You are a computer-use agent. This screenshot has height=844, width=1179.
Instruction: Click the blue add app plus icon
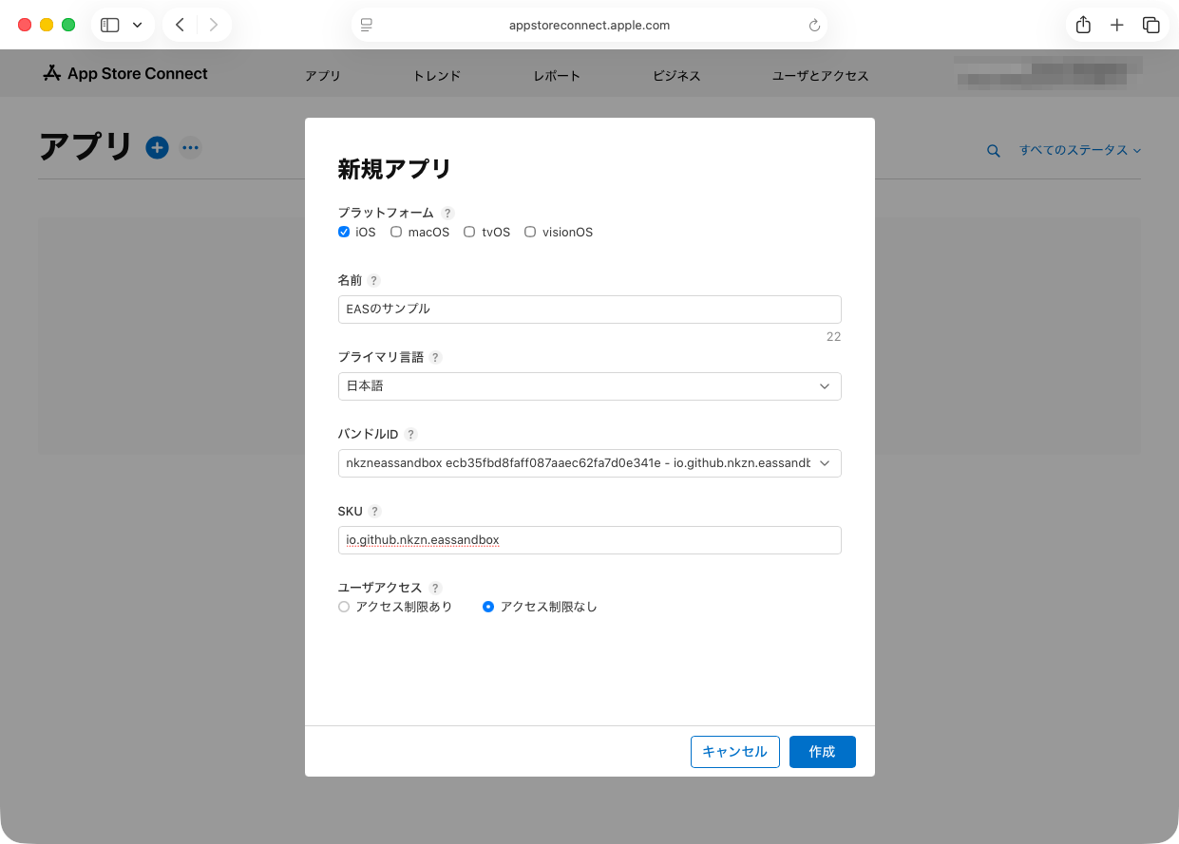[157, 147]
